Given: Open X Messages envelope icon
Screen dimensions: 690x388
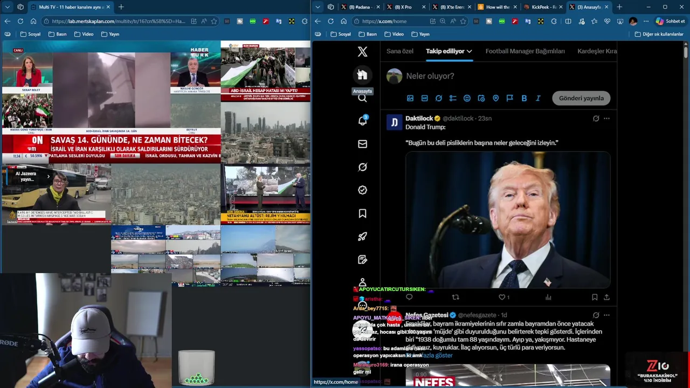Looking at the screenshot, I should tap(362, 144).
